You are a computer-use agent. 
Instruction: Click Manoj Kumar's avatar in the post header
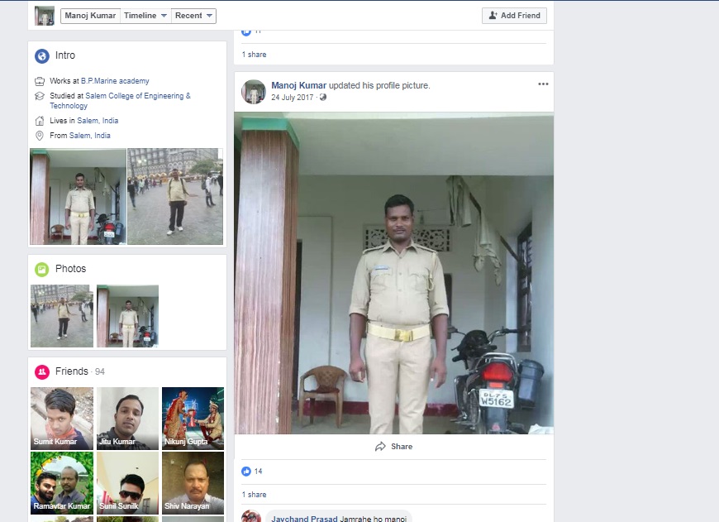[253, 91]
